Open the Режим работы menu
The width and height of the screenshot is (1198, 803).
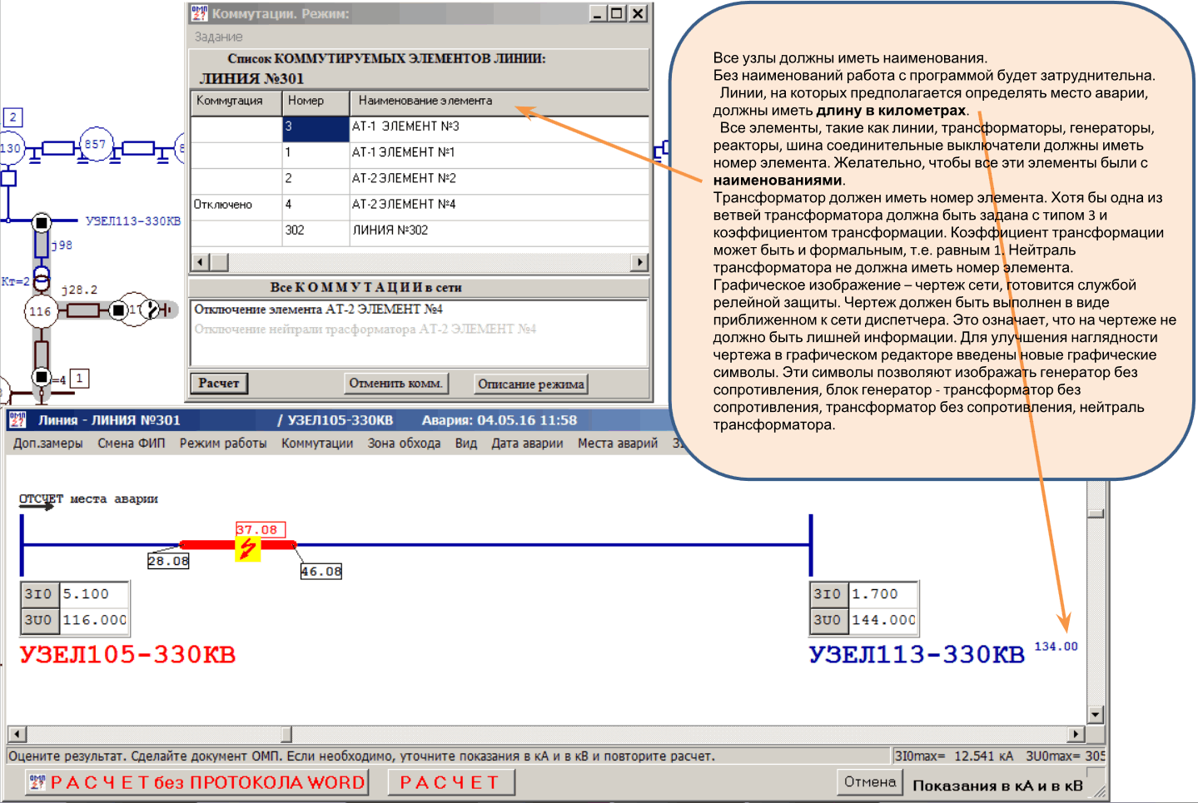[222, 444]
